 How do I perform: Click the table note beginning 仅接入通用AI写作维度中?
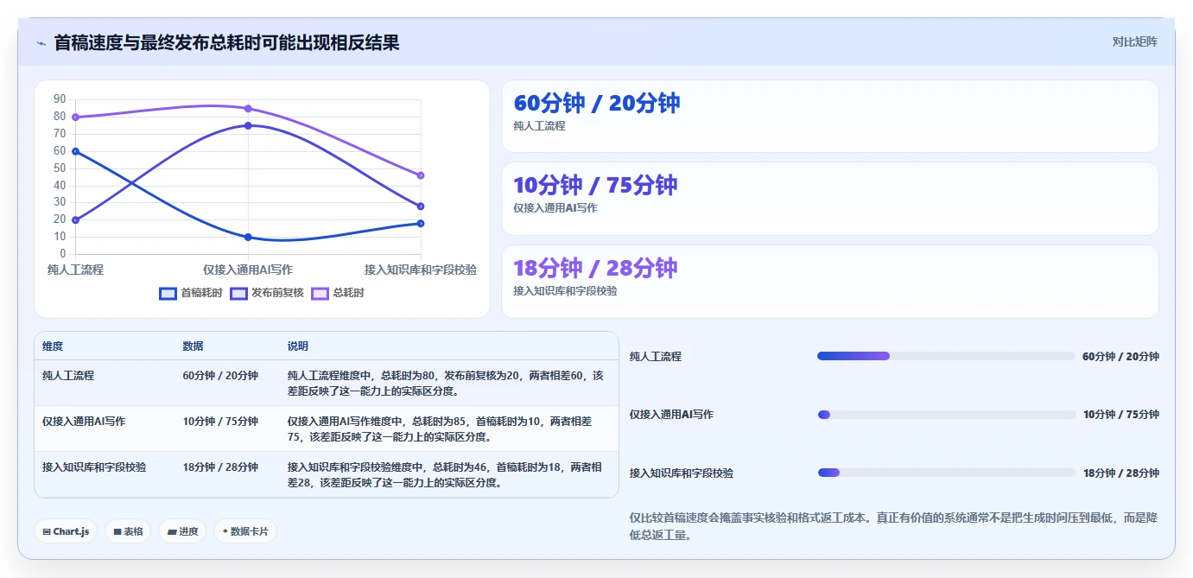pos(441,429)
